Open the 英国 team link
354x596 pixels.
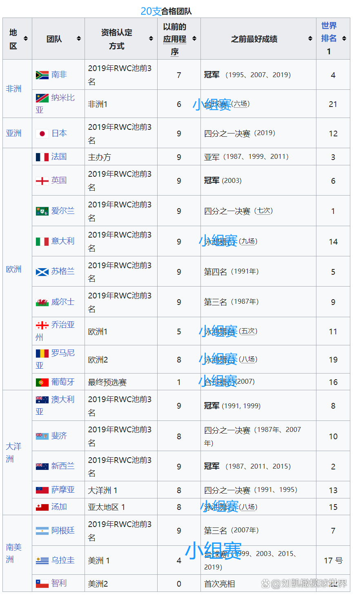(59, 180)
